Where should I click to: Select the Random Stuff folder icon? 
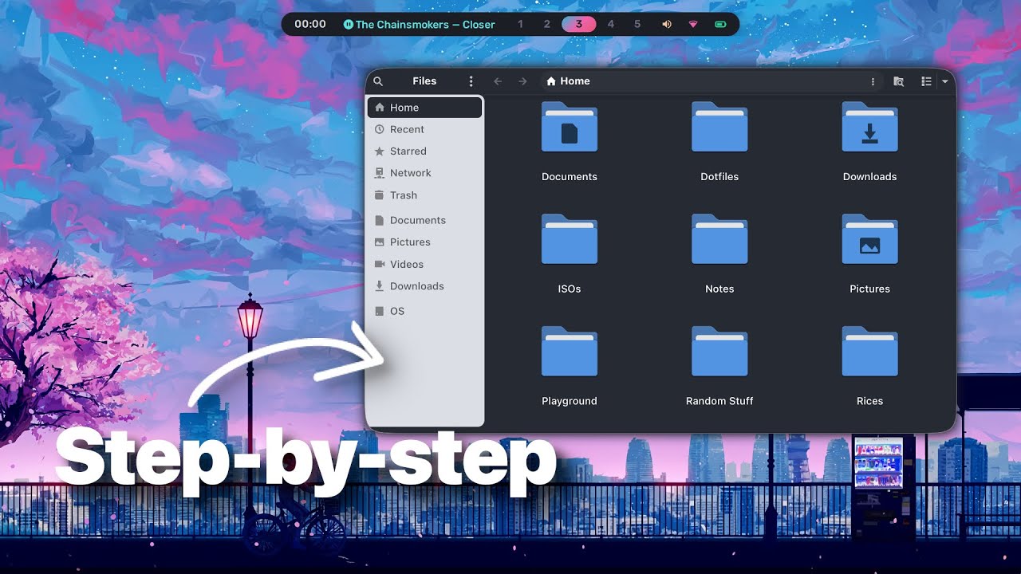click(719, 352)
